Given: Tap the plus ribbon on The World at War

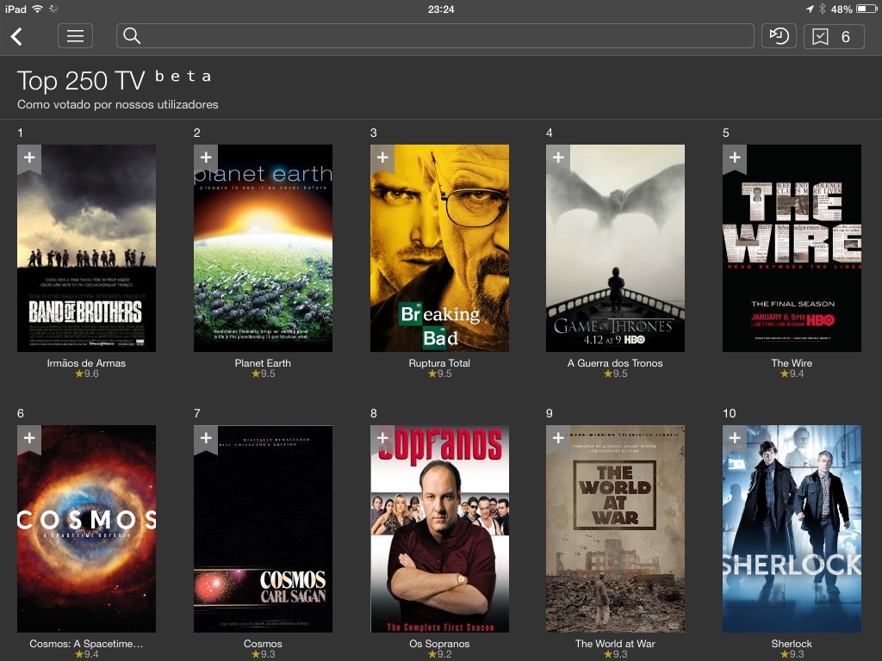Looking at the screenshot, I should pos(558,439).
